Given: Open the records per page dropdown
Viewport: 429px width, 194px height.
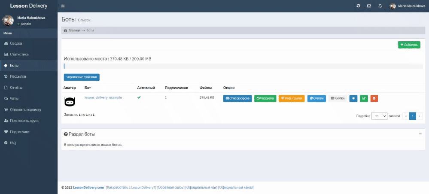Looking at the screenshot, I should point(379,116).
